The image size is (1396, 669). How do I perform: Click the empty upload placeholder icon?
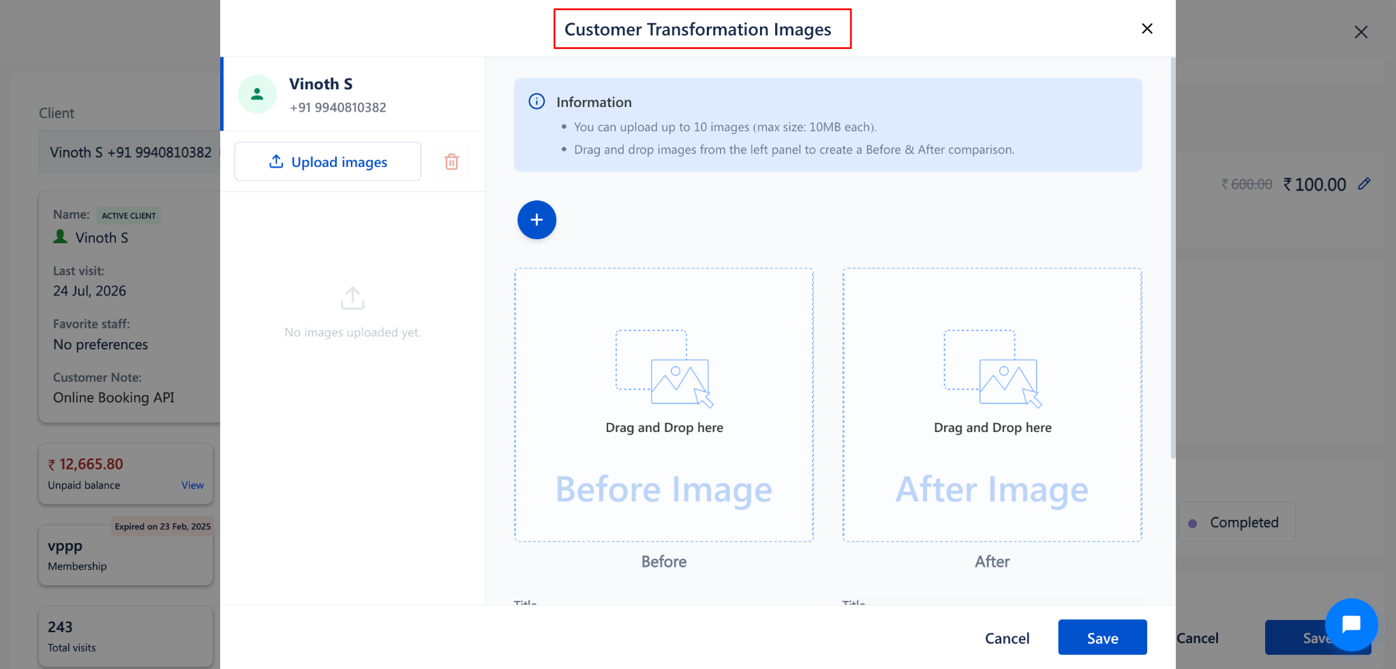click(x=352, y=298)
